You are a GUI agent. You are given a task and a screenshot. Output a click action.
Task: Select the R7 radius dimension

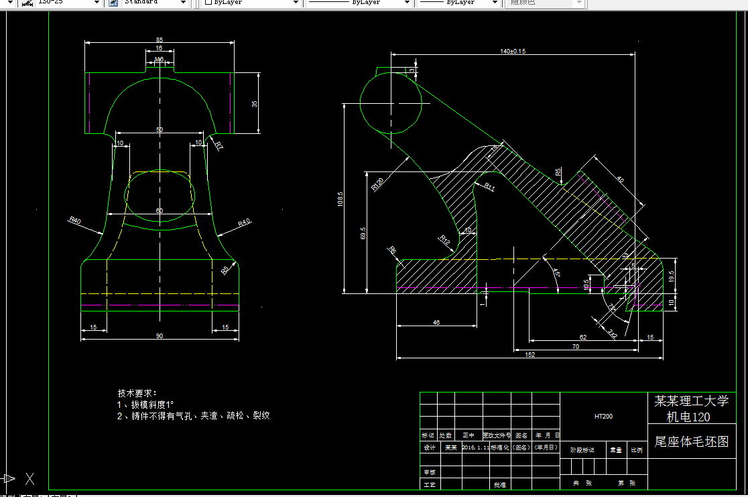219,146
